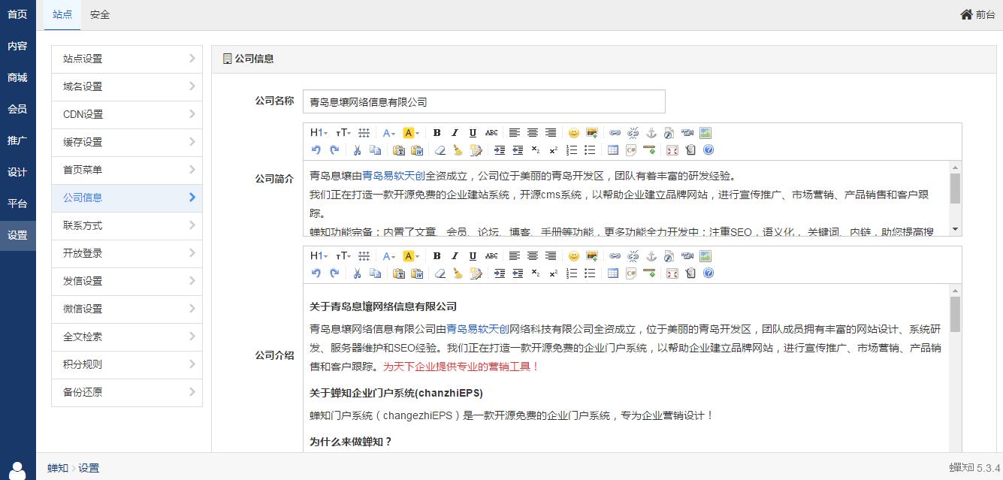
Task: Switch to the 安全 tab
Action: click(100, 14)
